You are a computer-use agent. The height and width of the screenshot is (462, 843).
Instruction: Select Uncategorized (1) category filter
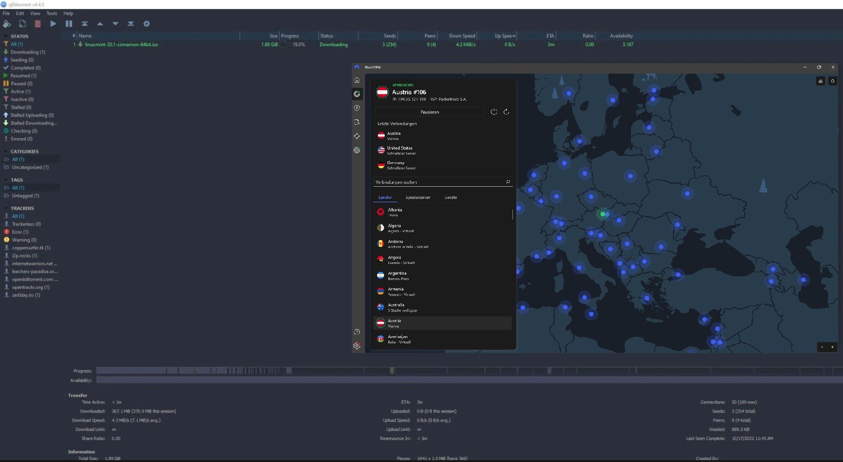pos(30,167)
